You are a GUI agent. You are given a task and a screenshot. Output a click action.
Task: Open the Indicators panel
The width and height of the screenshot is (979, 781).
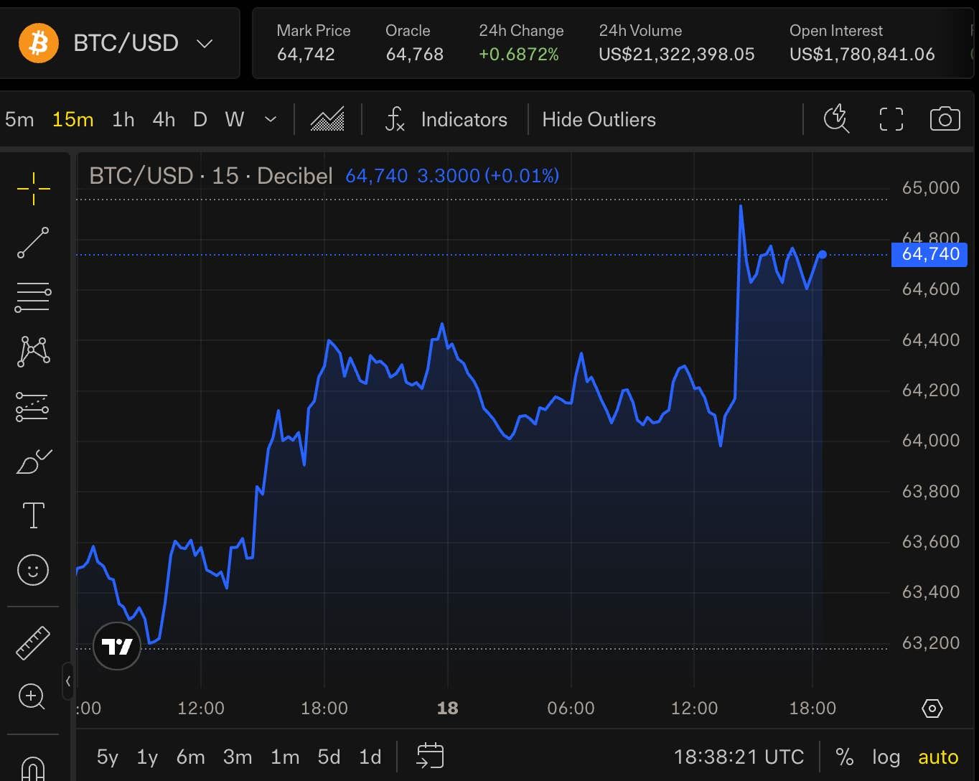point(446,119)
